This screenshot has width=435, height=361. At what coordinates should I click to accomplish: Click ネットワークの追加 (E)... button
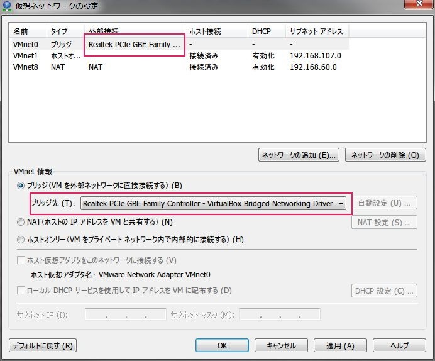point(299,155)
